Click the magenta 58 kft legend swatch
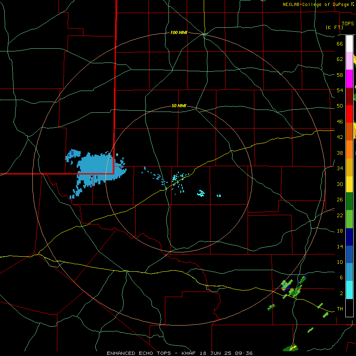The image size is (356, 356). click(349, 79)
